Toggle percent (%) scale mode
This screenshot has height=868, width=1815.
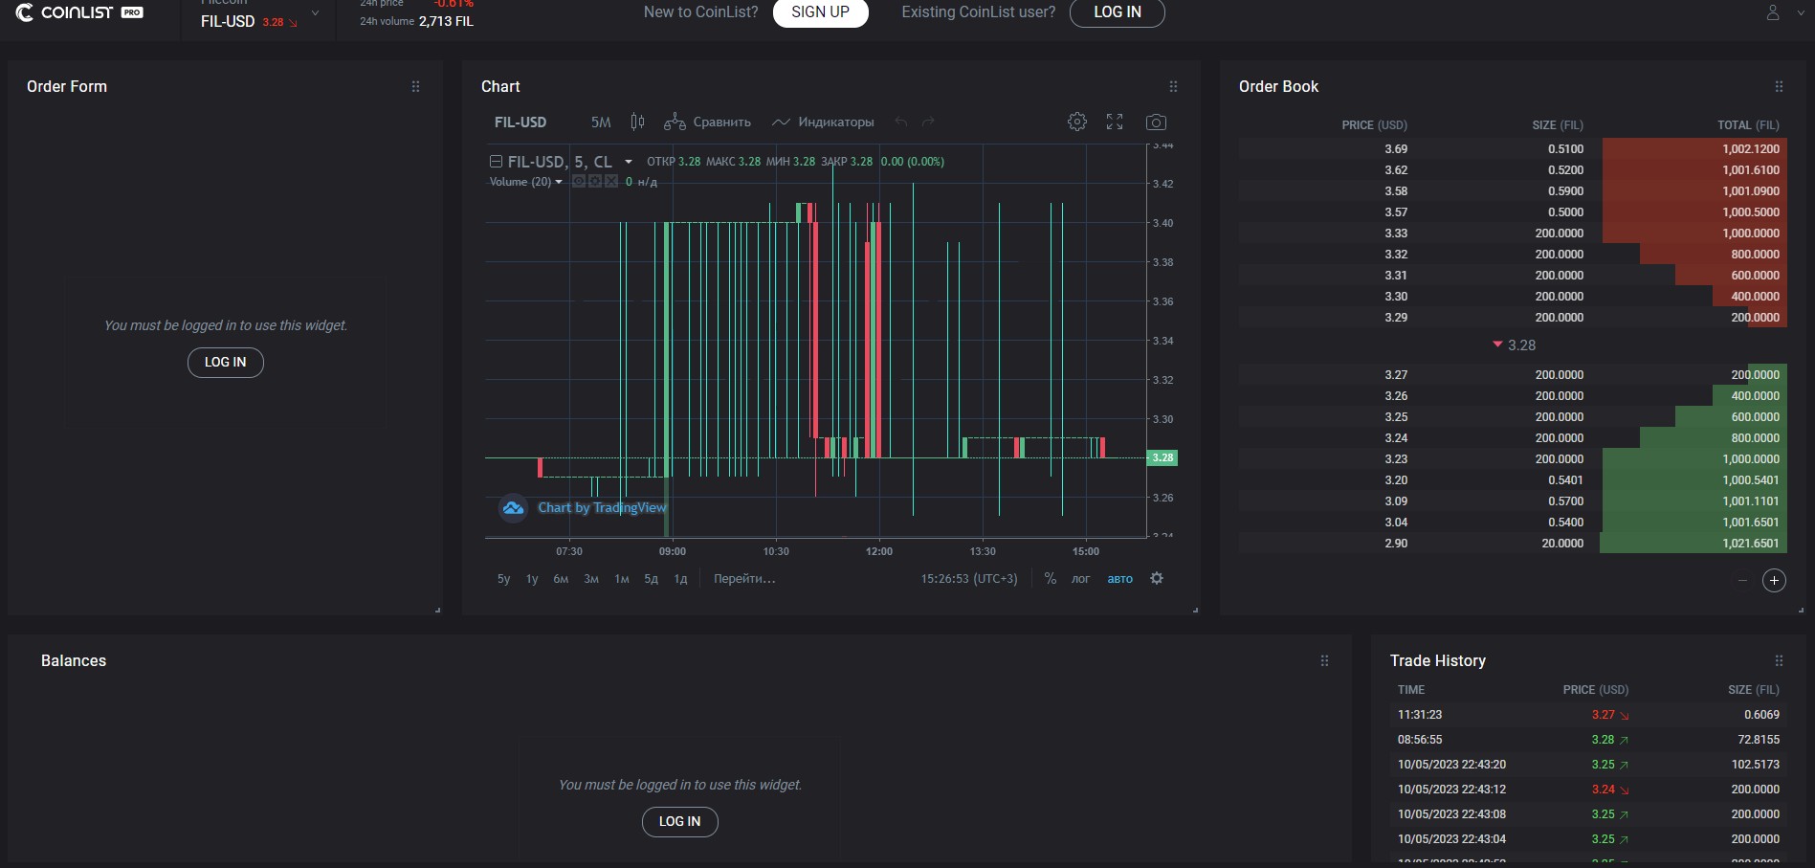point(1051,578)
